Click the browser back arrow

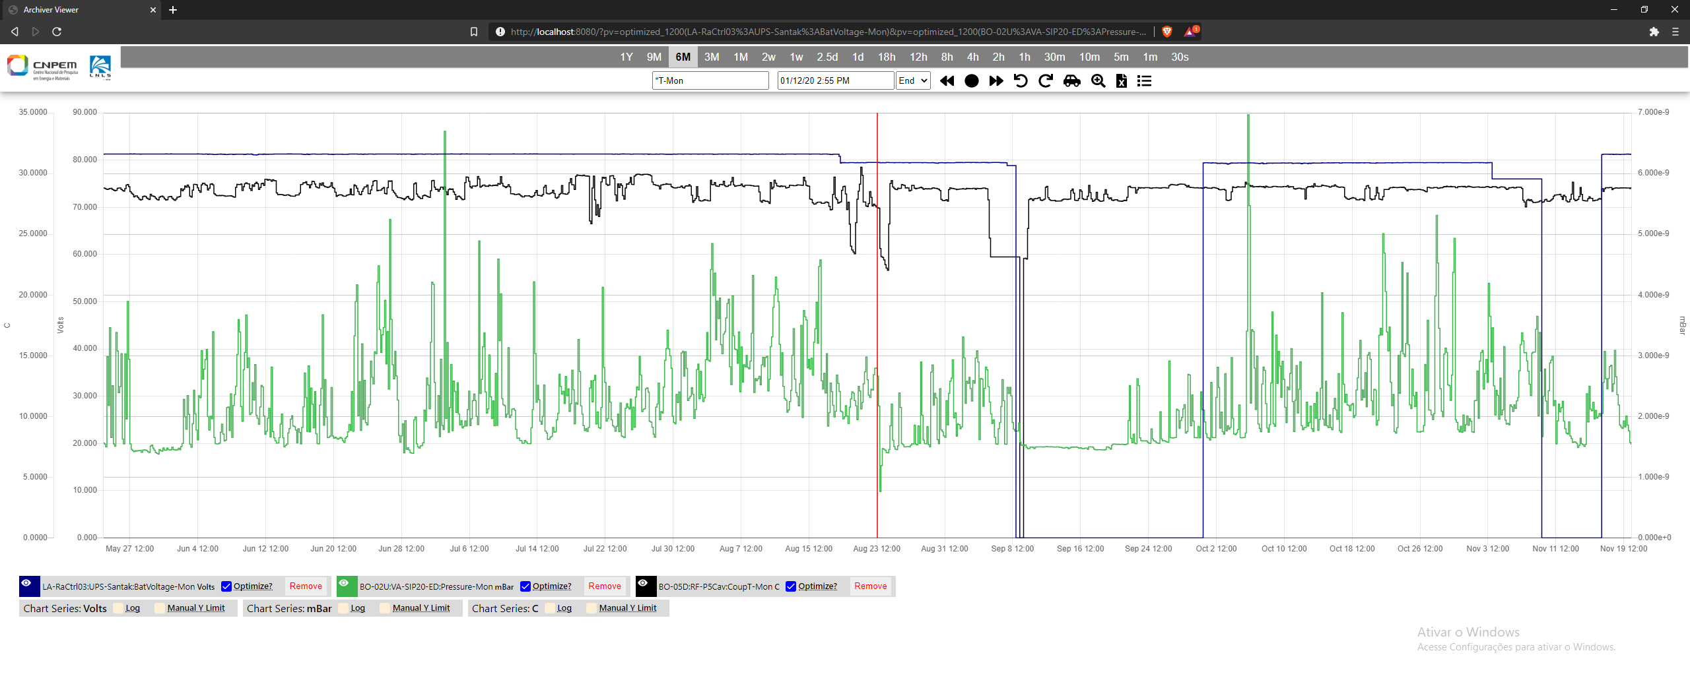tap(15, 32)
